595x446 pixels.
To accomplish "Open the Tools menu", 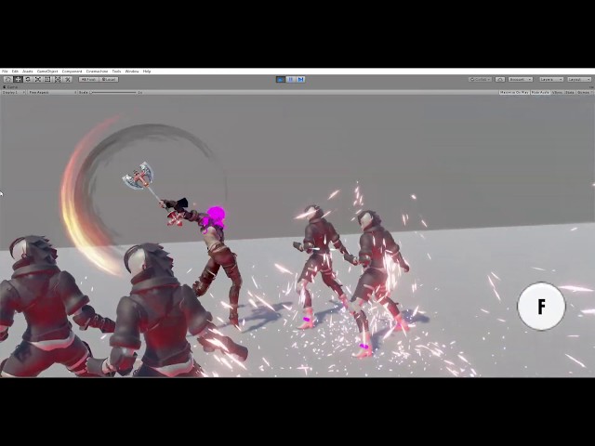I will point(116,72).
